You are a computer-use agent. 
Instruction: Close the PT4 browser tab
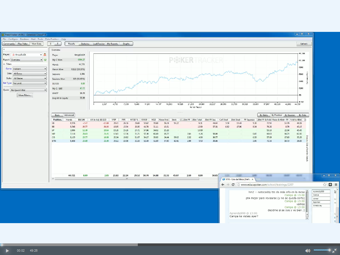[252, 179]
